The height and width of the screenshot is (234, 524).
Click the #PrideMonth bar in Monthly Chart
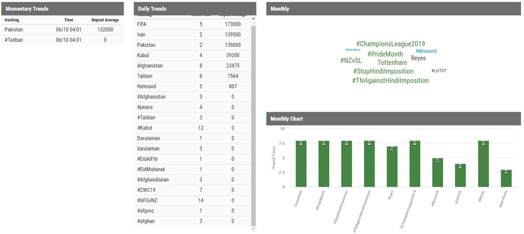pos(324,164)
